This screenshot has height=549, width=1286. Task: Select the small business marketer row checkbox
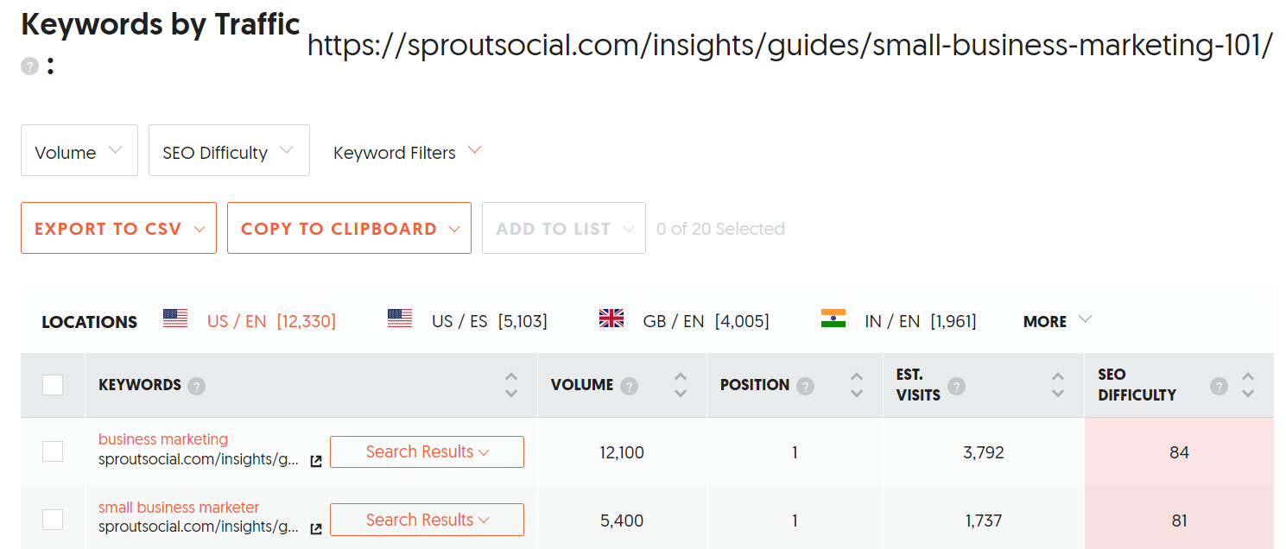click(x=53, y=520)
